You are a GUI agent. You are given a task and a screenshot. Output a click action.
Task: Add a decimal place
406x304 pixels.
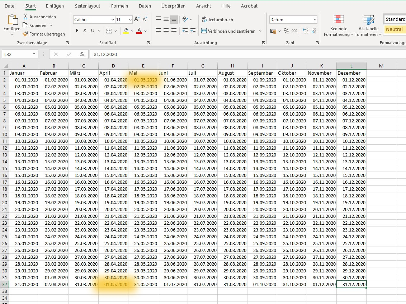pyautogui.click(x=306, y=31)
